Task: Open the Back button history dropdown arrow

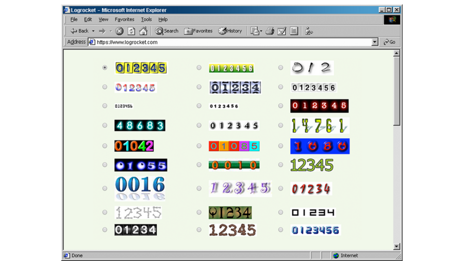Action: [93, 31]
